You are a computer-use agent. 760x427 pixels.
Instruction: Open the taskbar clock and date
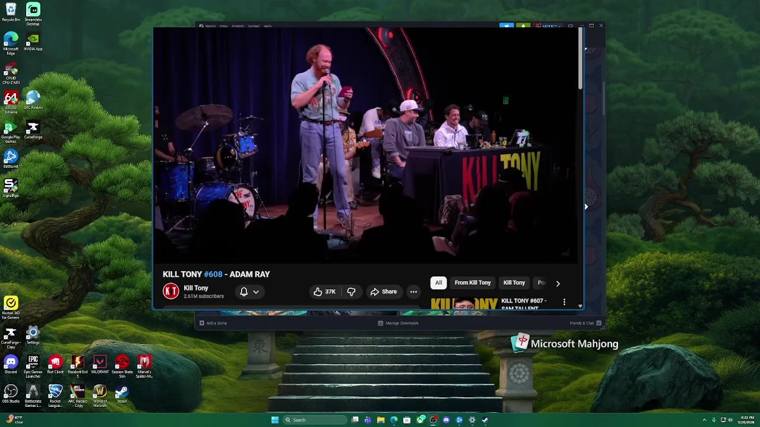(x=748, y=420)
